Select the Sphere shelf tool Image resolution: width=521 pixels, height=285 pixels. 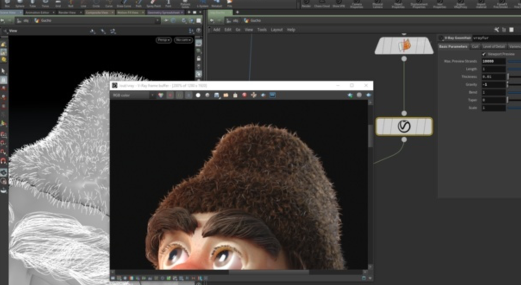[x=20, y=3]
